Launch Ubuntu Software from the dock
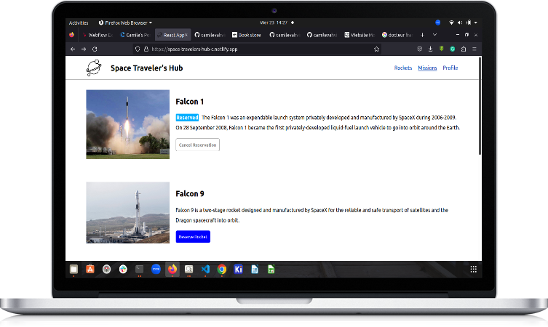548x327 pixels. tap(90, 269)
